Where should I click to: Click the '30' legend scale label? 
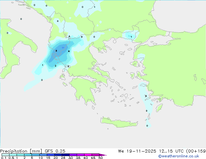click(71, 158)
